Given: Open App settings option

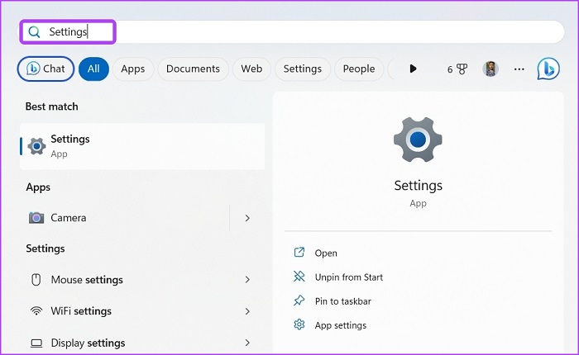Looking at the screenshot, I should [x=341, y=325].
